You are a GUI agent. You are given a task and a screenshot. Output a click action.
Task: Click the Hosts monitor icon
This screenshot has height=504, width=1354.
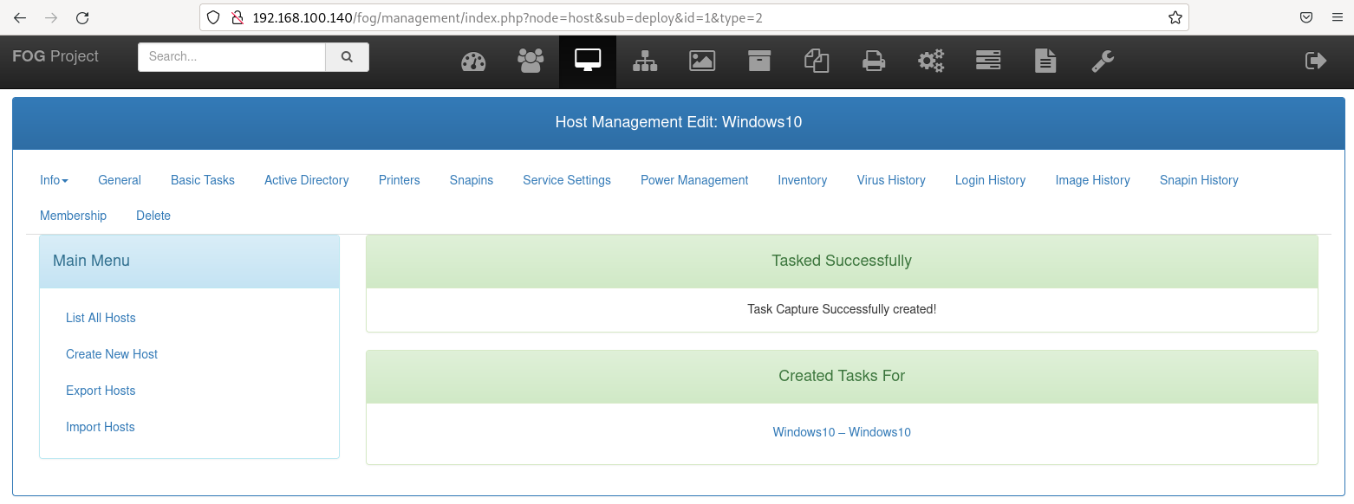587,61
